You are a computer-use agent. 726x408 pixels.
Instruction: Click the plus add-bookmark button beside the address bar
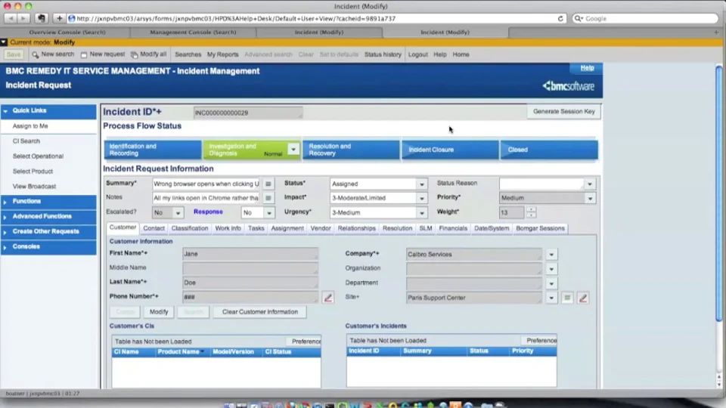coord(59,18)
